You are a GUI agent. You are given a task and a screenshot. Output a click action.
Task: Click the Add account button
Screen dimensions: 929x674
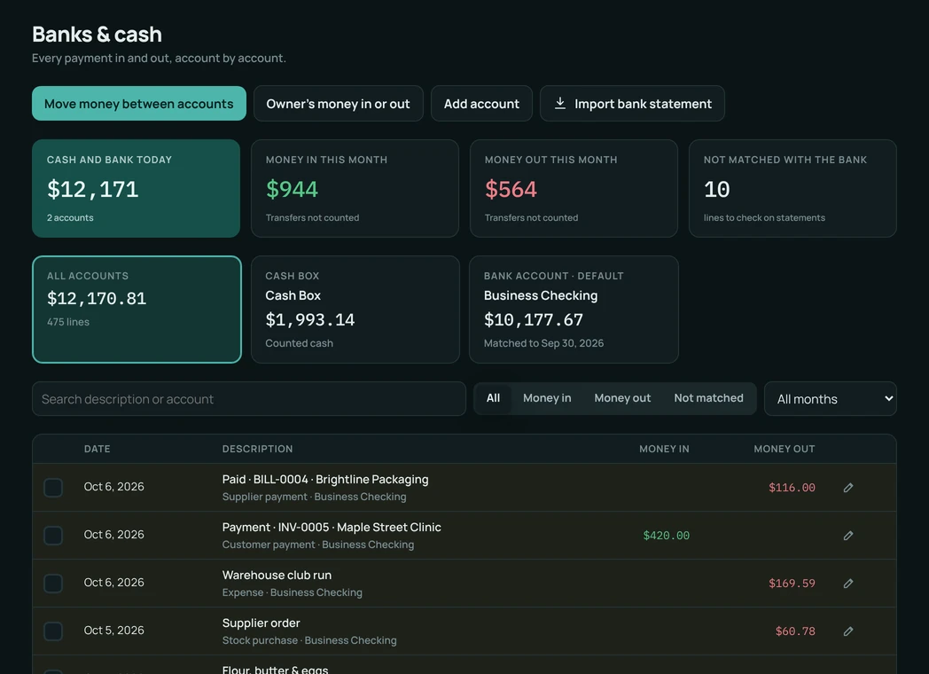[481, 104]
